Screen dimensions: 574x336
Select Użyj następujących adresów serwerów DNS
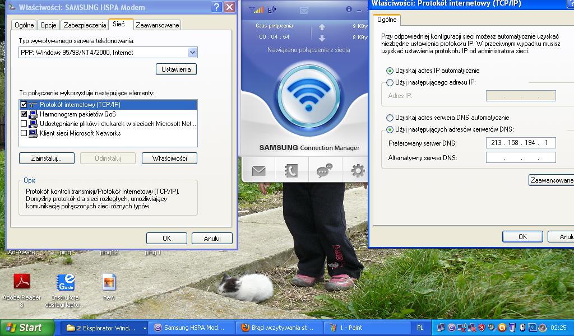[x=390, y=129]
